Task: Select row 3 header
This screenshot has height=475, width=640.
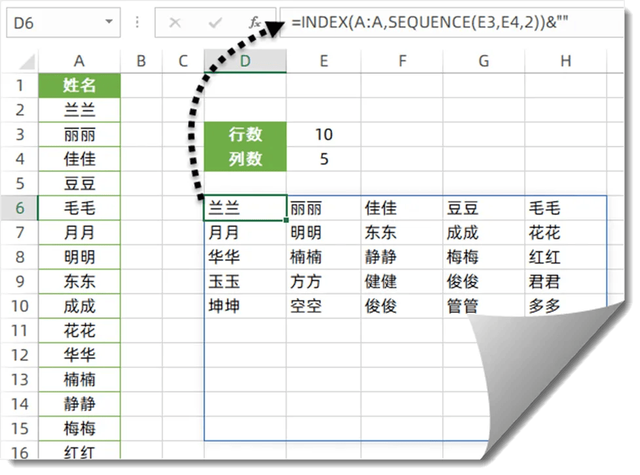Action: click(x=20, y=135)
